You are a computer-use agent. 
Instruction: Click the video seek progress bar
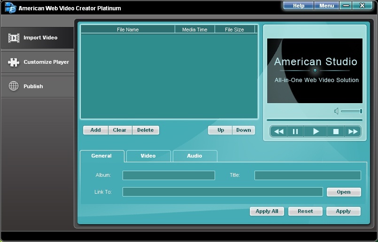(x=314, y=120)
